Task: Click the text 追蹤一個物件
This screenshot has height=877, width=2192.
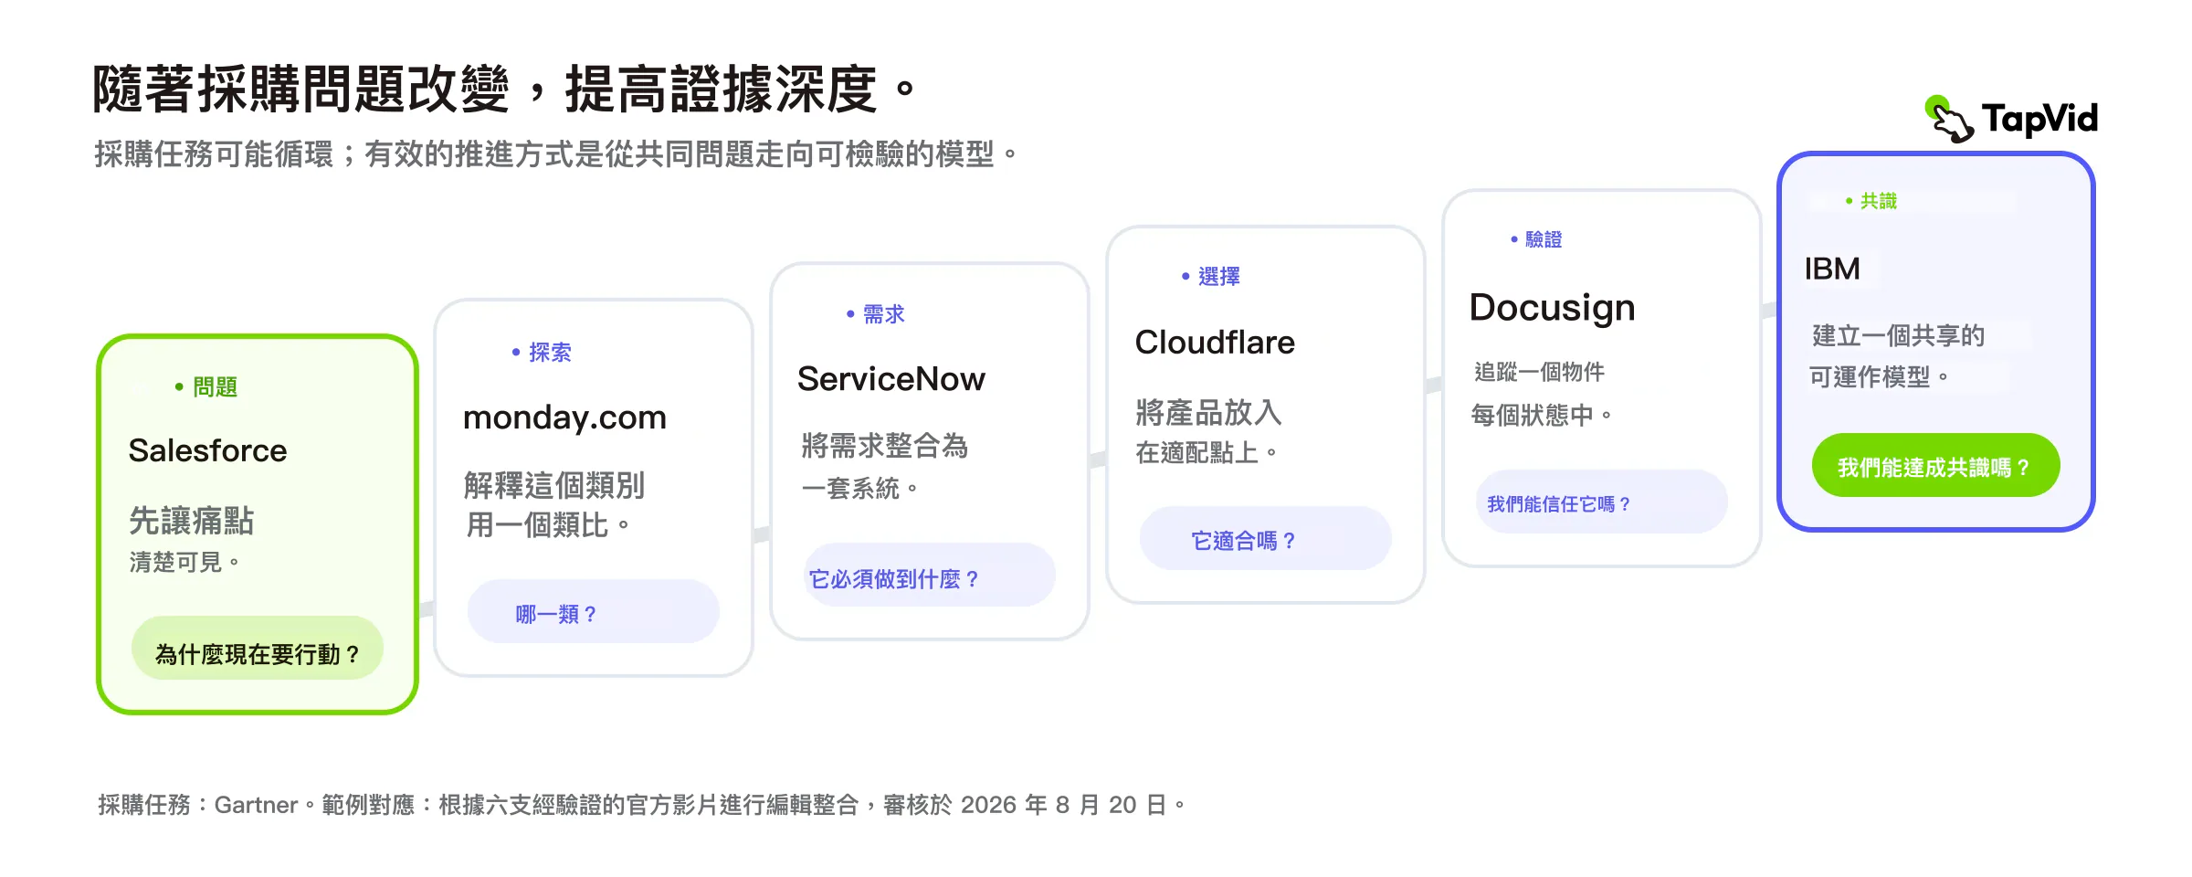Action: tap(1539, 372)
